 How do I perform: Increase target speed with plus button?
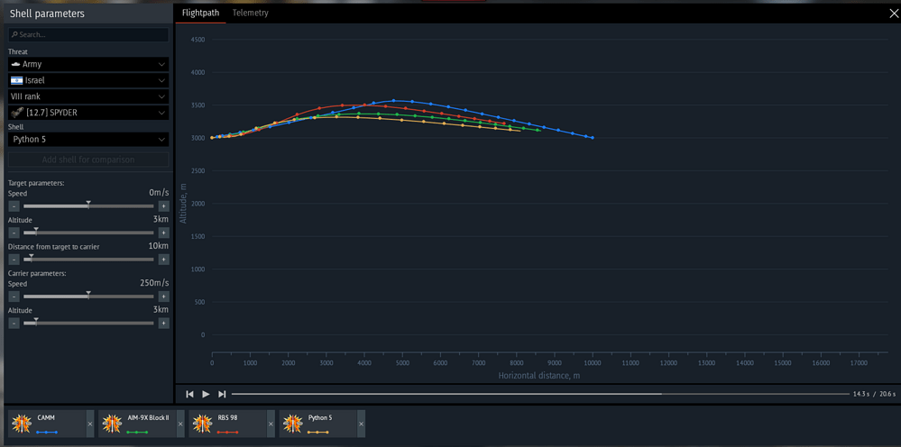163,206
